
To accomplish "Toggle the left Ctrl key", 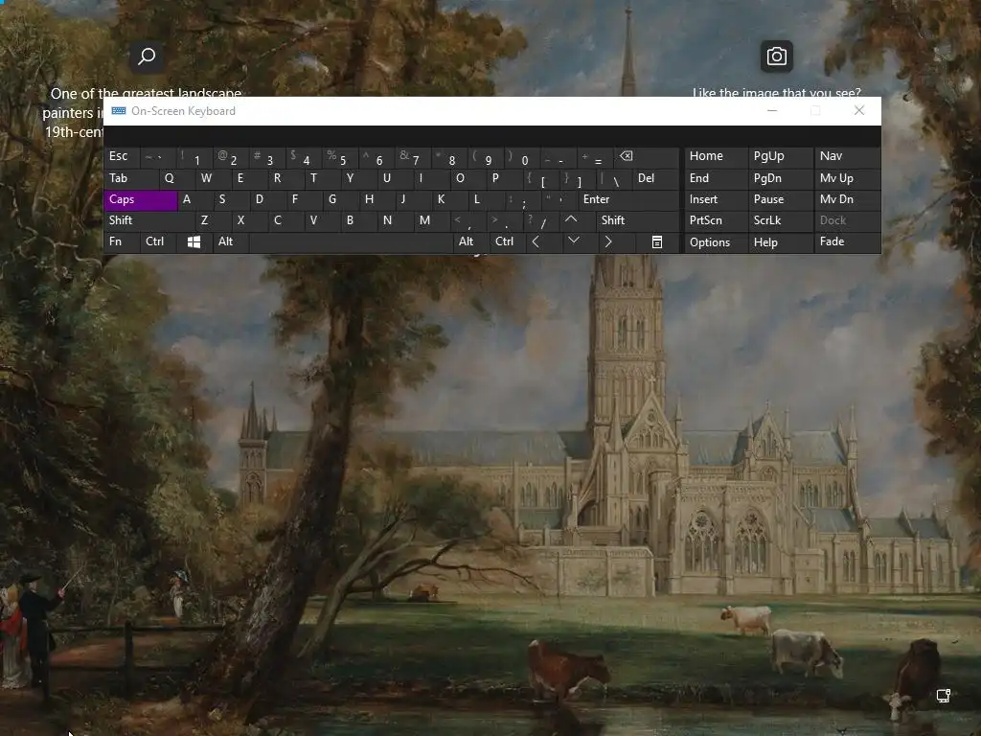I will pos(158,241).
